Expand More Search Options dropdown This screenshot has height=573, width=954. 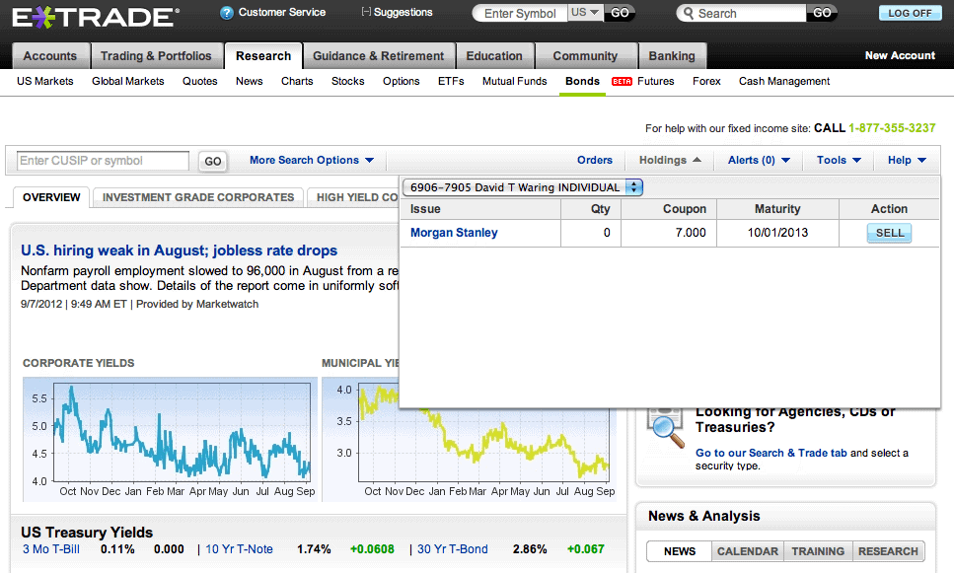point(312,160)
